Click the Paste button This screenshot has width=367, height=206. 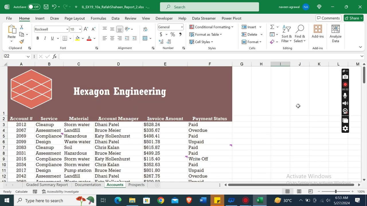11,34
